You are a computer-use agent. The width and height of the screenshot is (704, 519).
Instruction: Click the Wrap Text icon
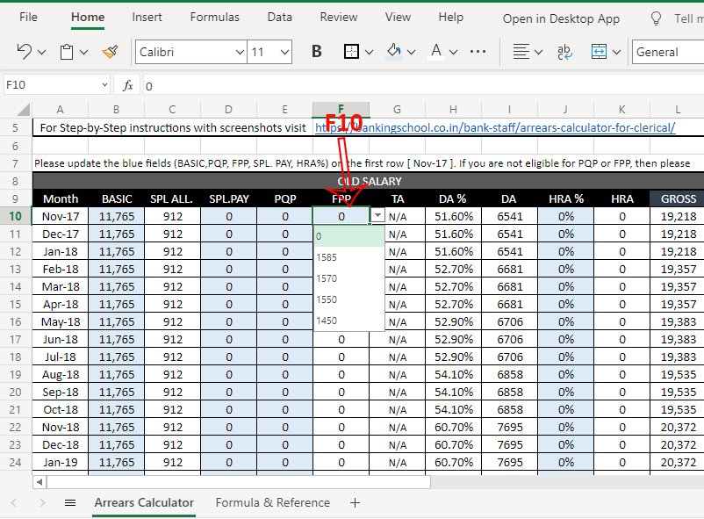[564, 52]
